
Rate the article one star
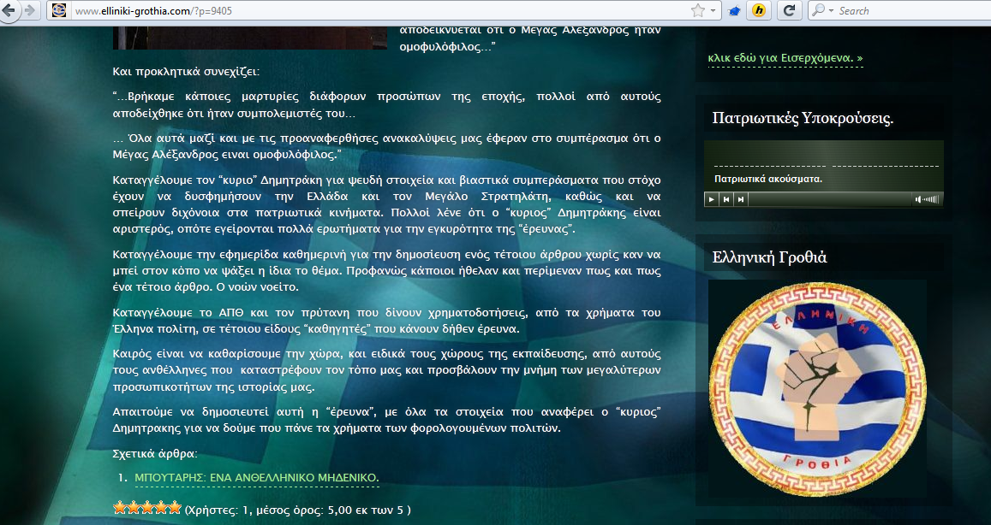[119, 507]
